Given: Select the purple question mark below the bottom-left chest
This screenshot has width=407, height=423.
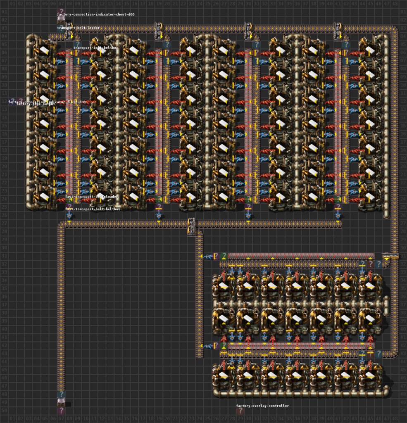Looking at the screenshot, I should tap(61, 411).
